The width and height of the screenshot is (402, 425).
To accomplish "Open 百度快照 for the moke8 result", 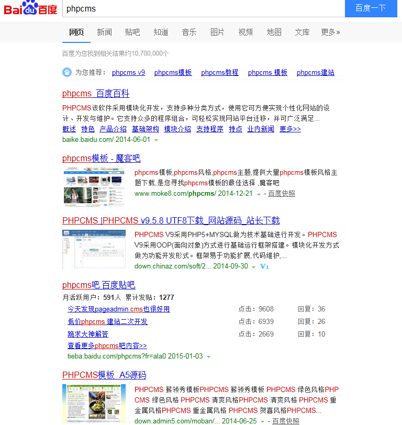I will (282, 194).
